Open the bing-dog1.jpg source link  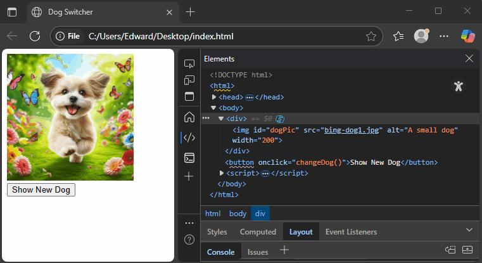pyautogui.click(x=352, y=130)
